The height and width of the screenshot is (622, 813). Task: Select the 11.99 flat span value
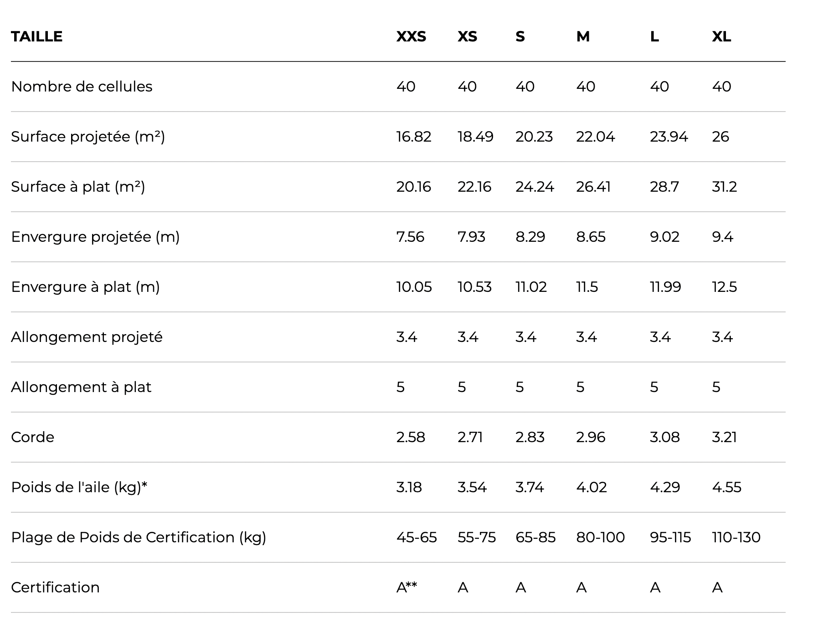coord(665,287)
